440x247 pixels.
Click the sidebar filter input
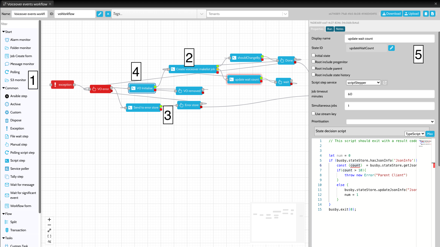(19, 24)
